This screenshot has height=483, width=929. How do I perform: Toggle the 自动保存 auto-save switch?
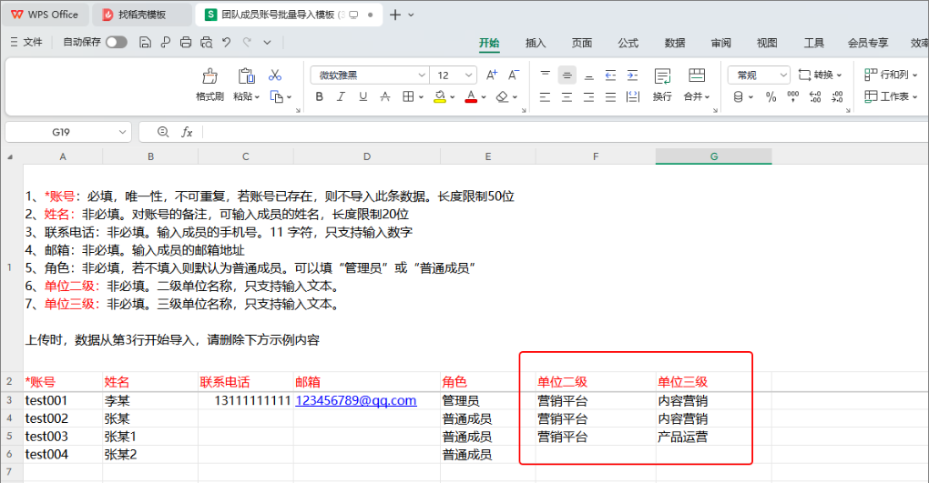click(x=117, y=43)
